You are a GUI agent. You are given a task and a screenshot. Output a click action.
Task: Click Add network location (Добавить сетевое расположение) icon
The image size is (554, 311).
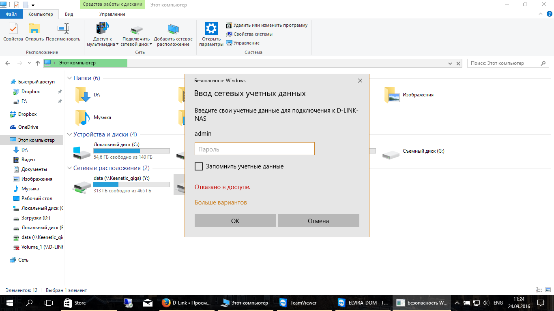point(173,30)
